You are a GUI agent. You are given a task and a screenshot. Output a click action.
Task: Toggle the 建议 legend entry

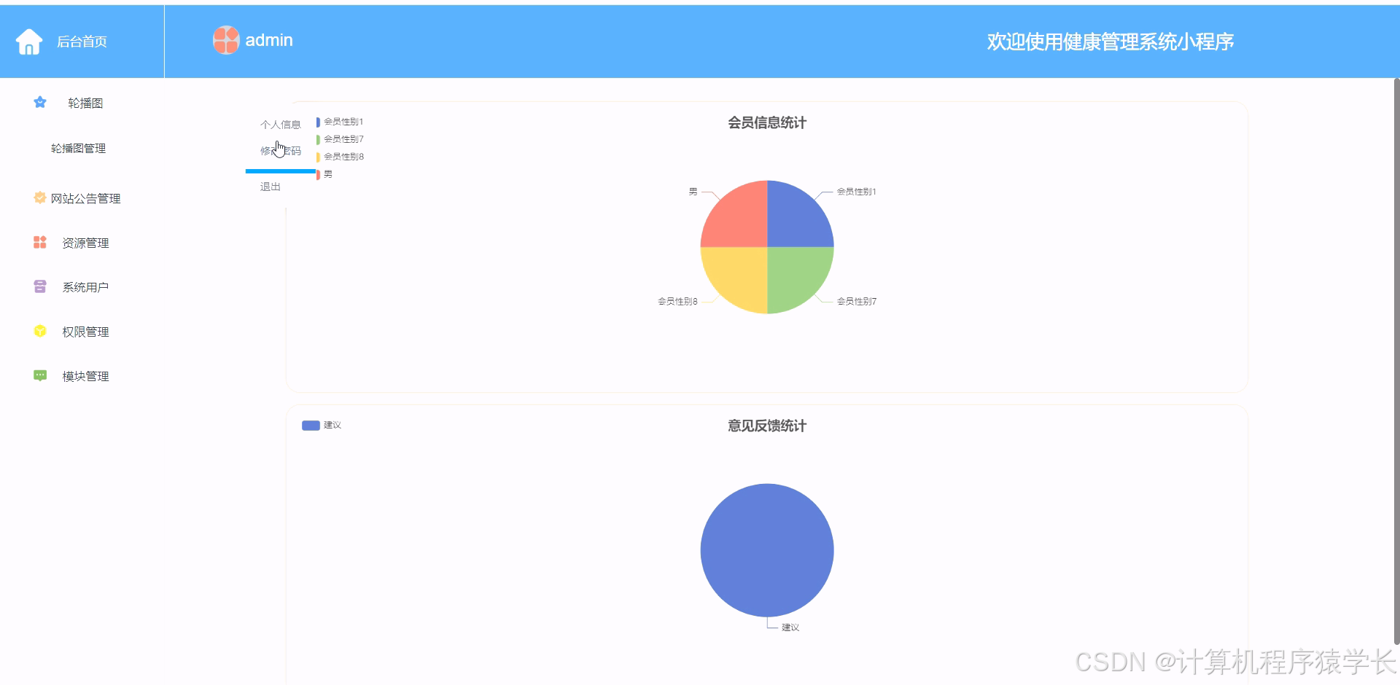[x=322, y=425]
